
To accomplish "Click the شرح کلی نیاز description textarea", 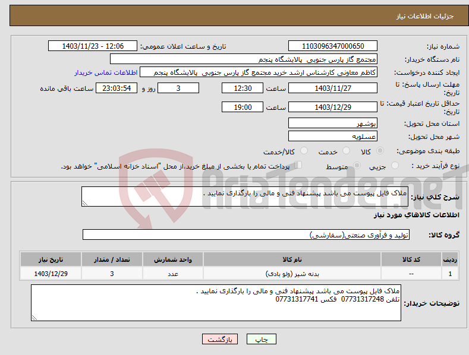I will [x=245, y=196].
